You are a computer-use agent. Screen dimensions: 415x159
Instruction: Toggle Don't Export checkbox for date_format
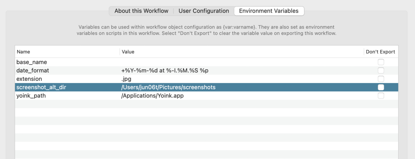(x=381, y=71)
